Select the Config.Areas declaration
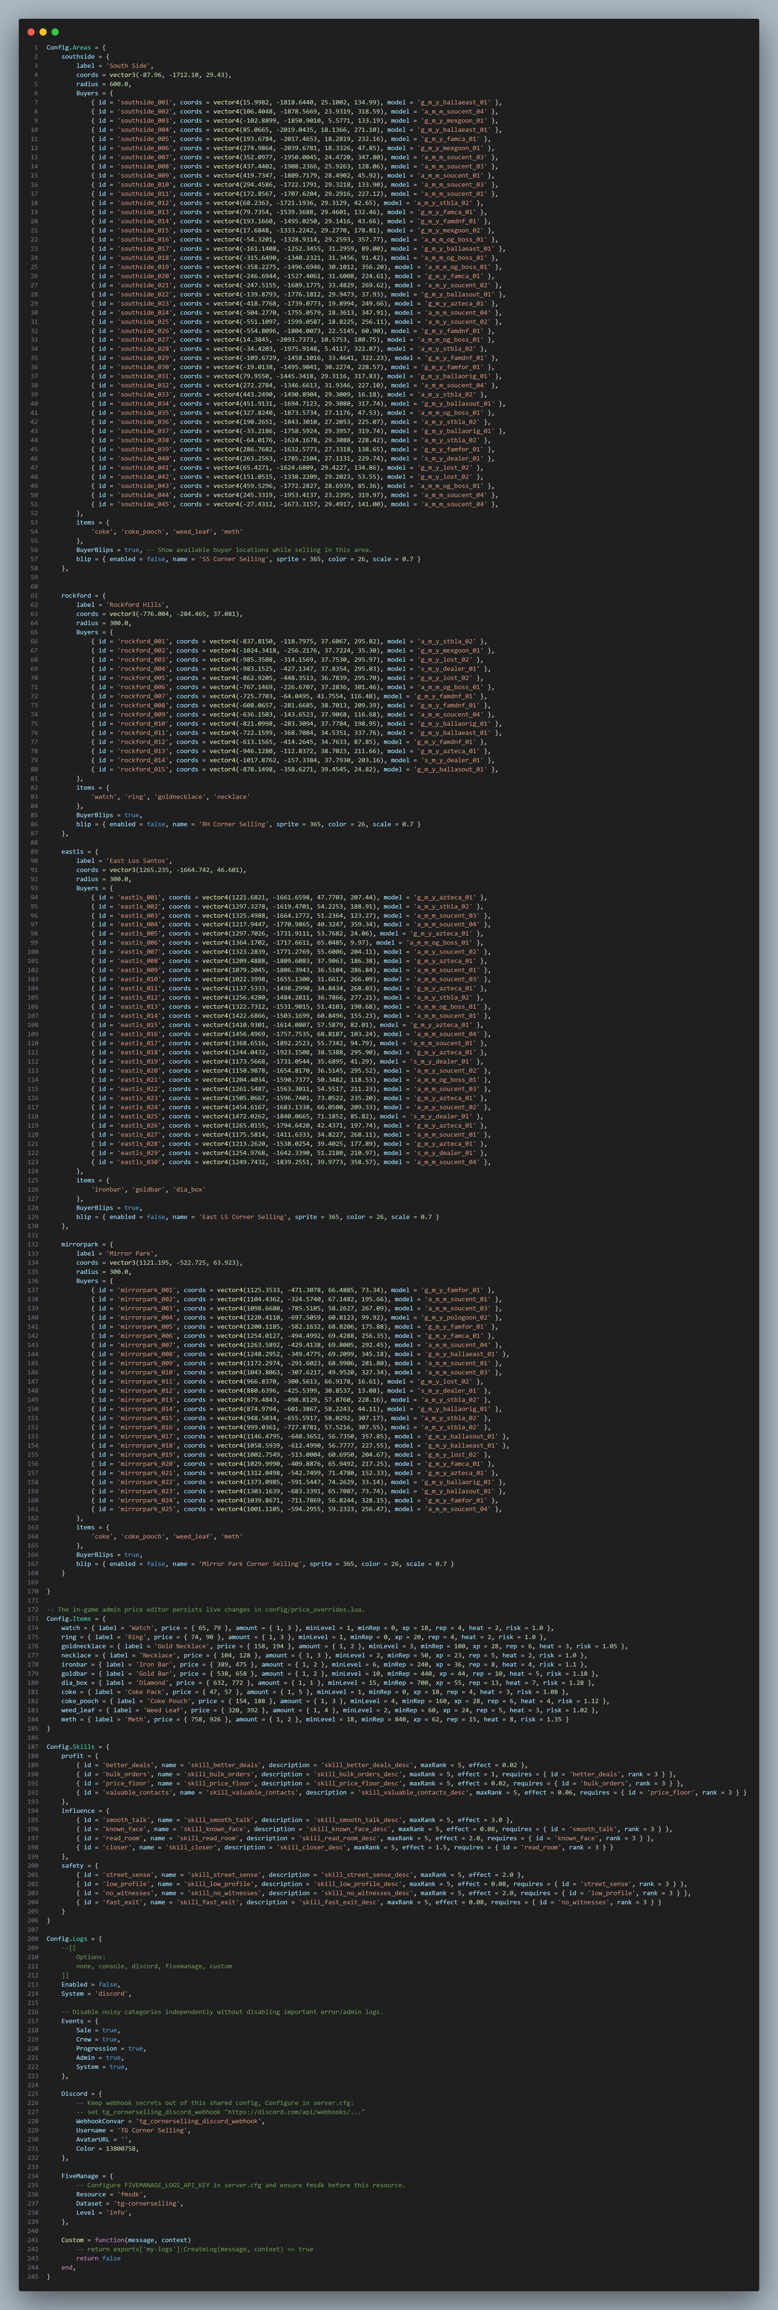This screenshot has height=2310, width=778. 76,47
